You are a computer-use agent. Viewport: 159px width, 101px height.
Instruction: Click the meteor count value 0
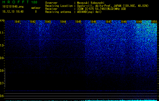click(36, 12)
